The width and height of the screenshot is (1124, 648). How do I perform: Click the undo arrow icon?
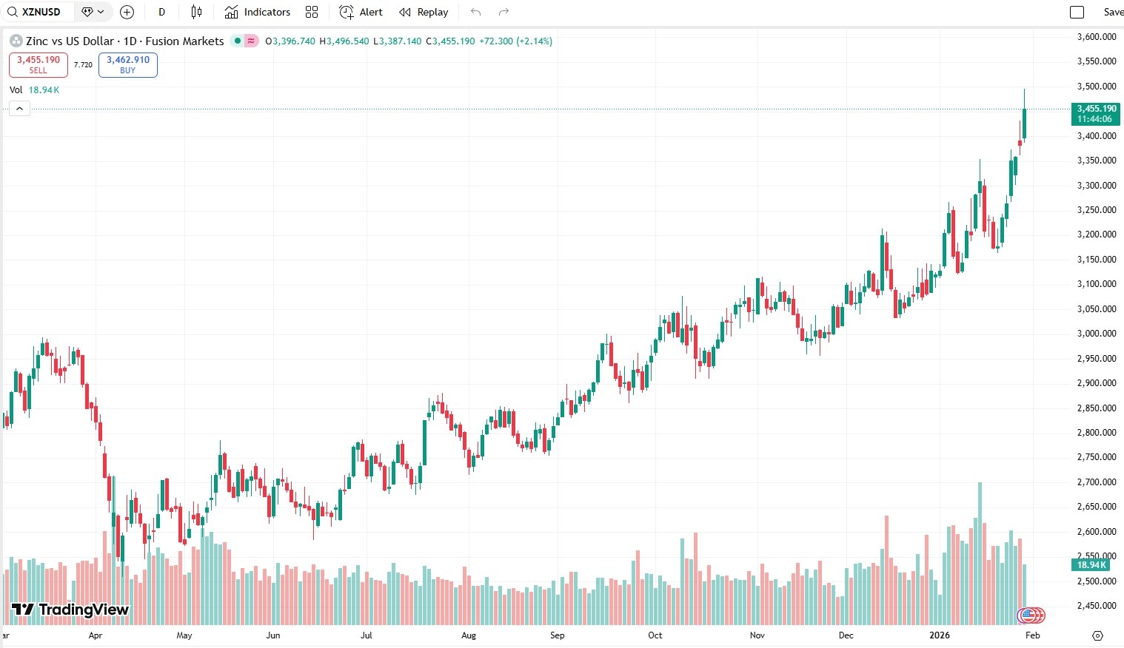click(x=475, y=12)
